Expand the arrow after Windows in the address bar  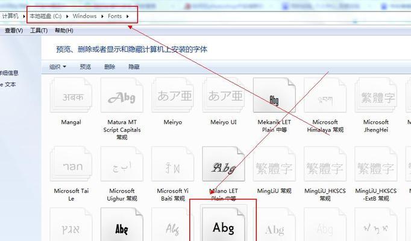[x=102, y=16]
